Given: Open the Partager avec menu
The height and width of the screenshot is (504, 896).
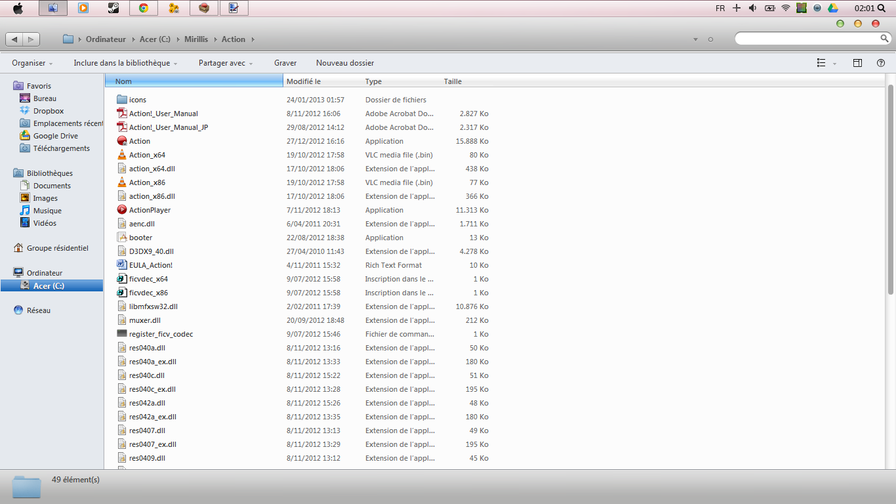Looking at the screenshot, I should pos(226,63).
